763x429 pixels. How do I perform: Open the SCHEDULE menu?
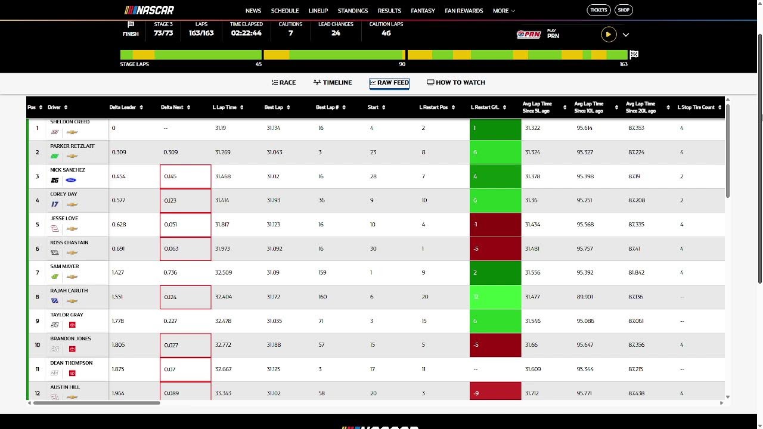285,11
